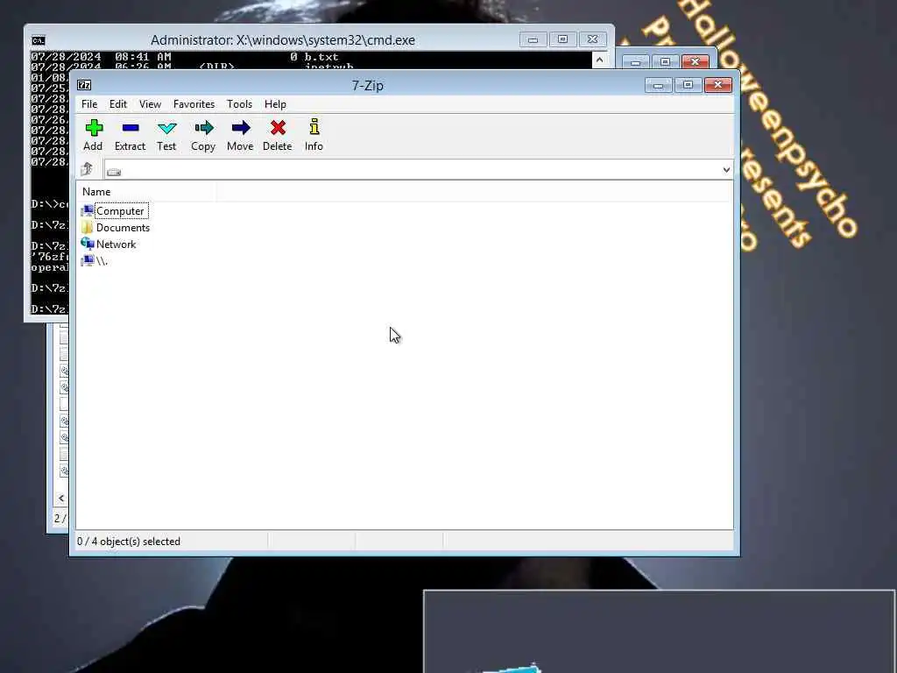Click the Copy toolbar icon
The width and height of the screenshot is (897, 673).
(x=203, y=128)
